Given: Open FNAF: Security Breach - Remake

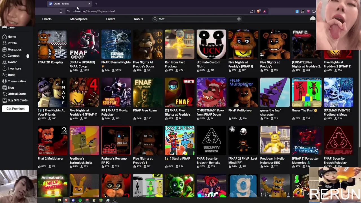Looking at the screenshot, I should point(211,147).
